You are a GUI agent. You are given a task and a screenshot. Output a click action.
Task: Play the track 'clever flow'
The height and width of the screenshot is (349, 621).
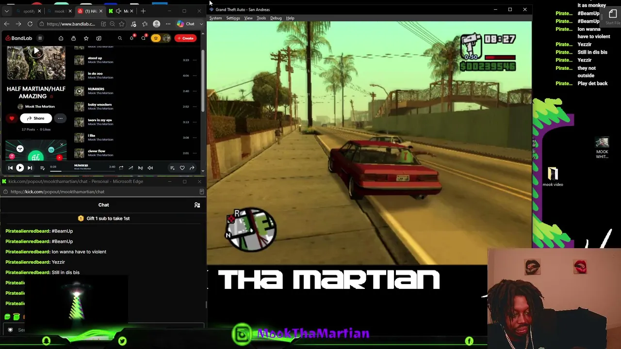79,153
